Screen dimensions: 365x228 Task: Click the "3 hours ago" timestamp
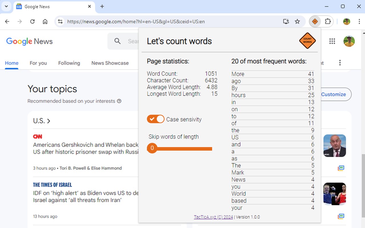[44, 168]
